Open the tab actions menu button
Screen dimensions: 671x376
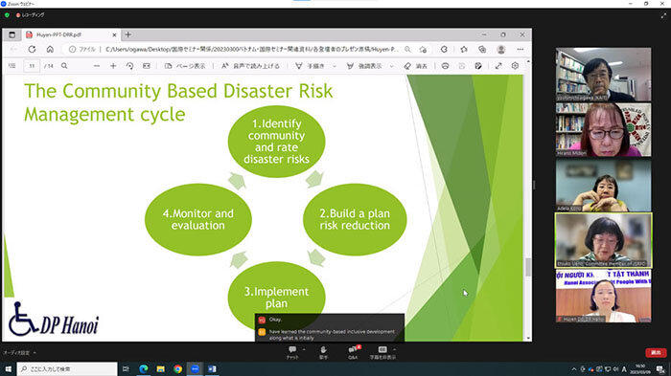point(12,34)
